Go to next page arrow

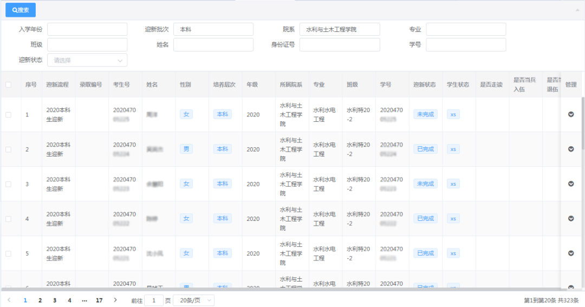115,300
